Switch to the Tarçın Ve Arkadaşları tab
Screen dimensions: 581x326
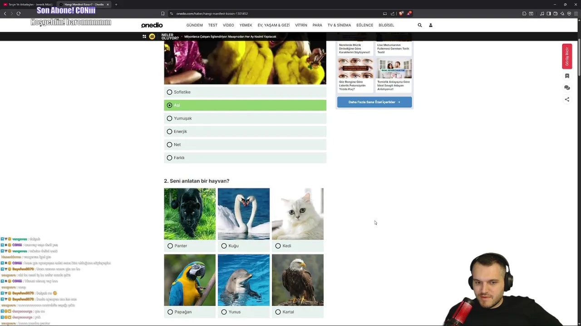pyautogui.click(x=27, y=5)
